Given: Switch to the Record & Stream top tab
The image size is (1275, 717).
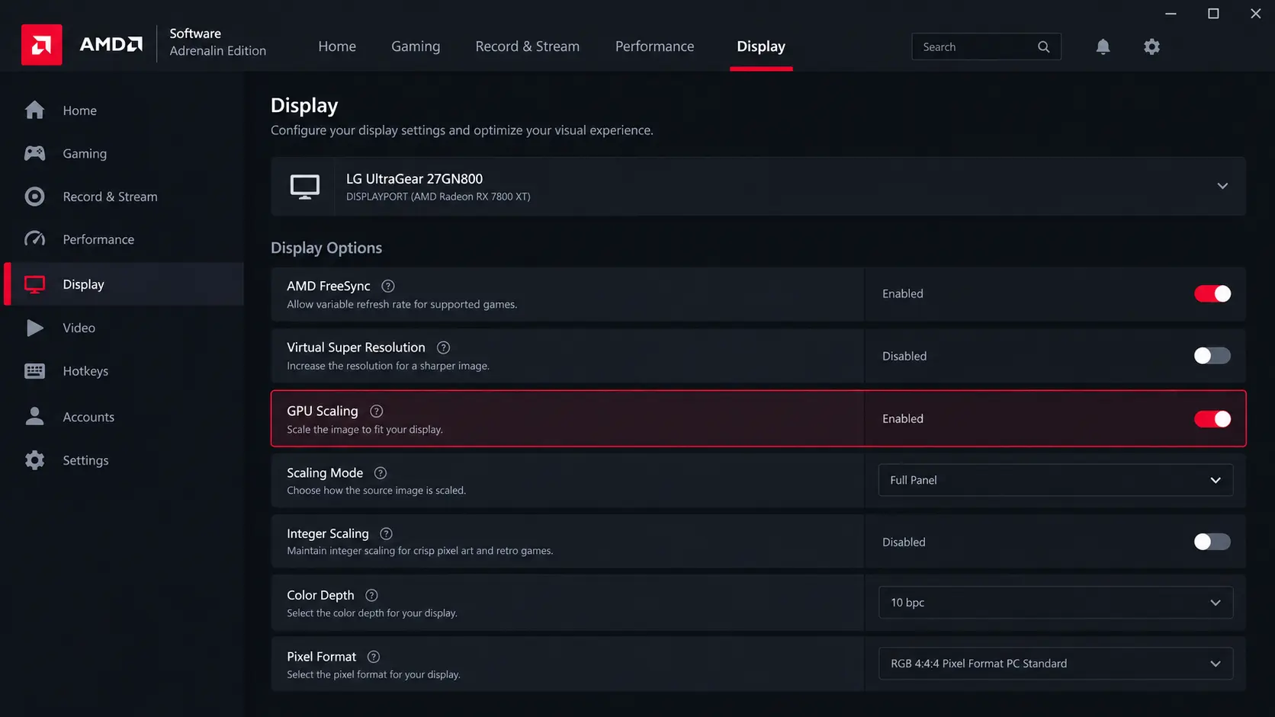Looking at the screenshot, I should click(x=528, y=46).
